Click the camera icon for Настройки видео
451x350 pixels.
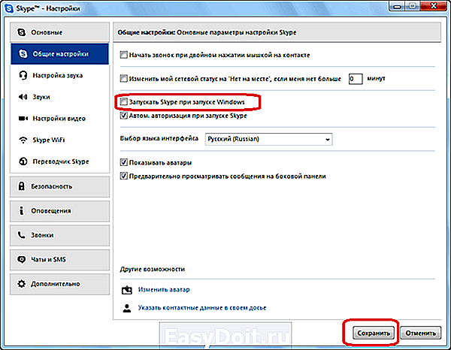point(23,119)
